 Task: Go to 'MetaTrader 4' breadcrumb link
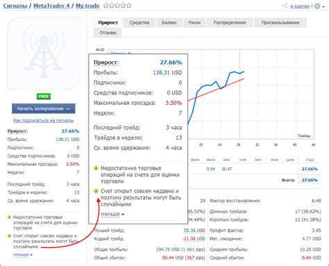point(51,6)
